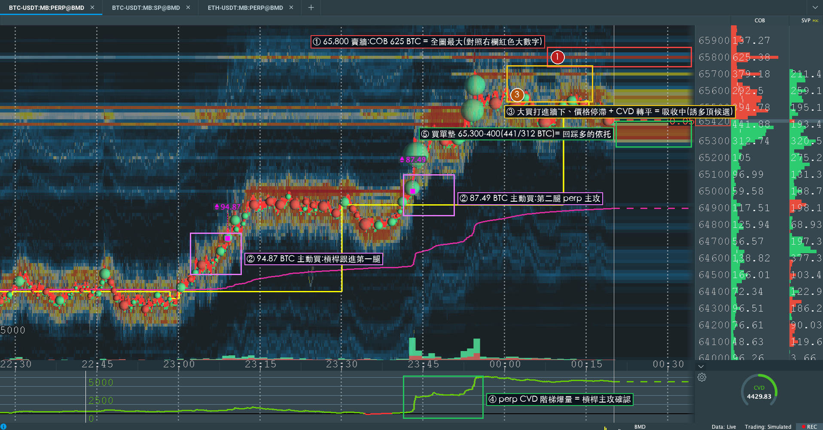
Task: Select the BTC-USDT:MB:PERP@BMD tab
Action: point(46,8)
